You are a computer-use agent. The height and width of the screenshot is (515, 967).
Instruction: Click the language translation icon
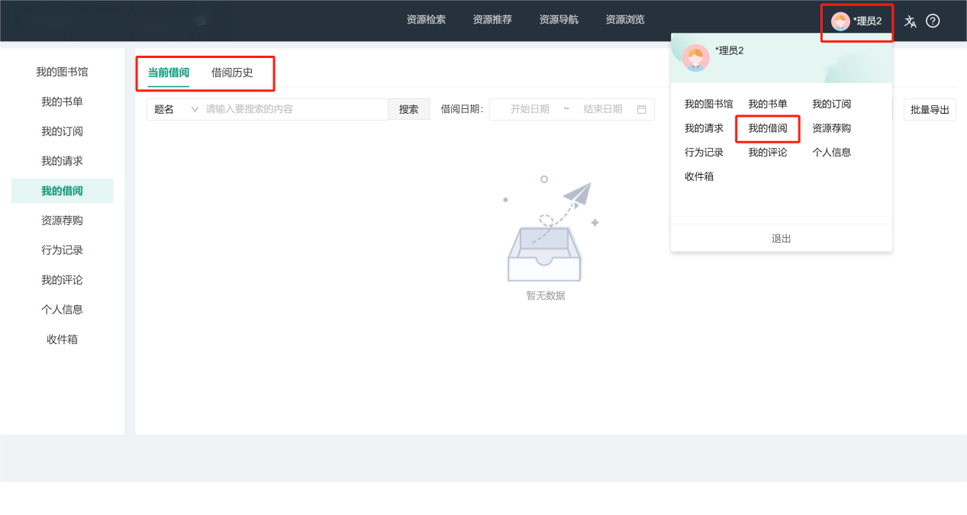910,21
